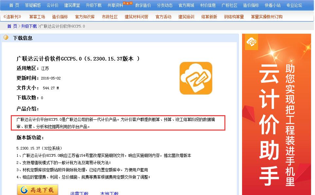Open 共享资料 menu item
This screenshot has height=195, width=315.
[x=115, y=6]
